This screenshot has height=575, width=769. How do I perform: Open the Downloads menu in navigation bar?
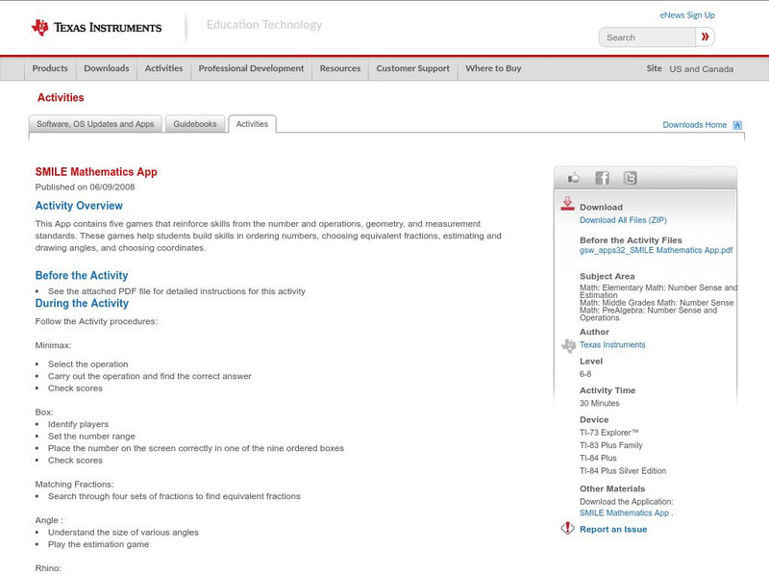106,69
